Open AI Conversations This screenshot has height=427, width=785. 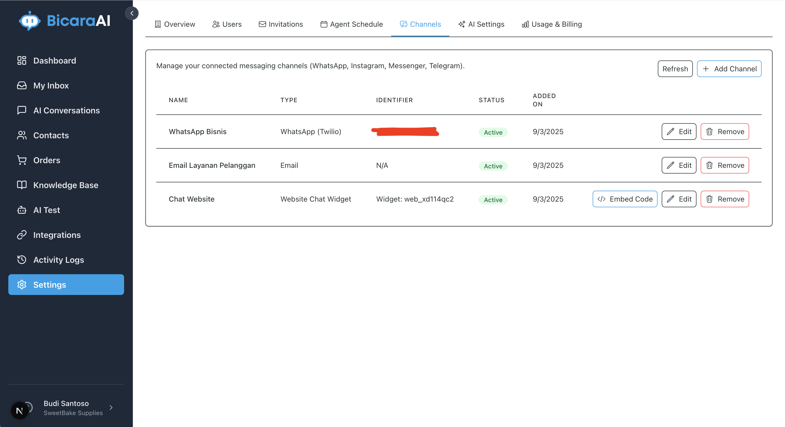click(x=66, y=110)
